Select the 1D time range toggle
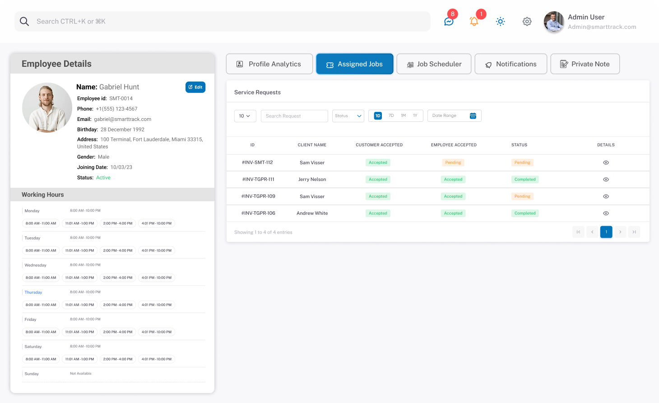 [378, 116]
